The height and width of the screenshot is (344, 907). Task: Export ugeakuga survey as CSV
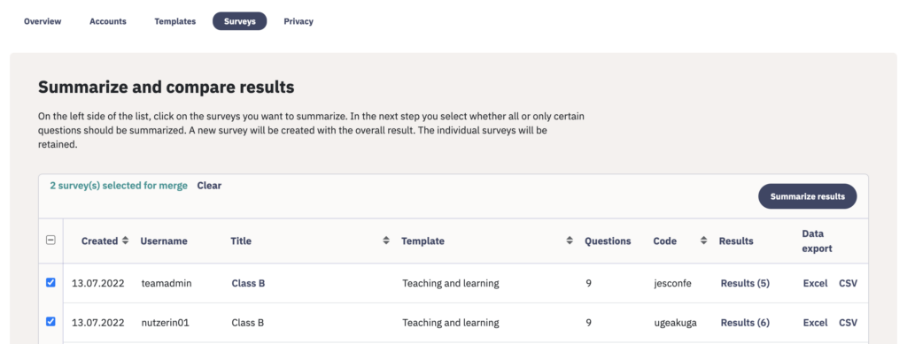[848, 323]
